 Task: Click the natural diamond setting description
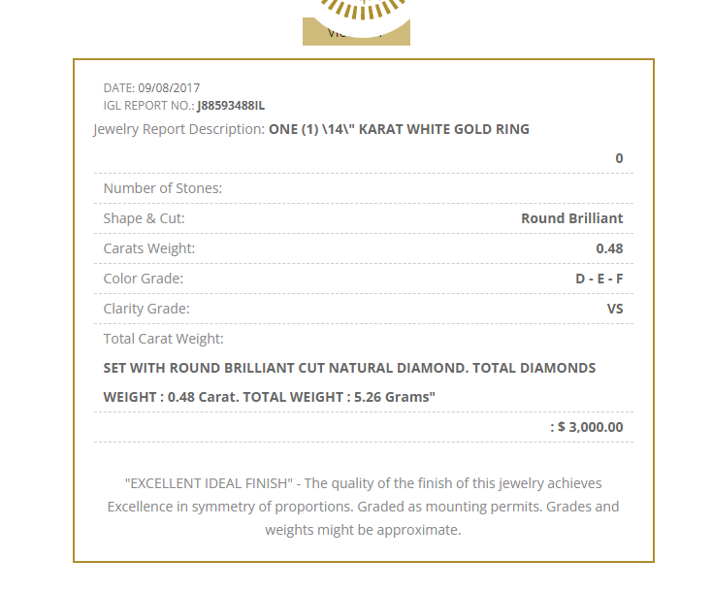pyautogui.click(x=349, y=382)
